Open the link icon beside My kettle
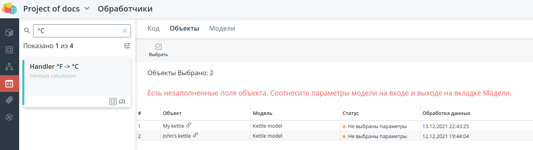The image size is (533, 150). click(x=189, y=125)
